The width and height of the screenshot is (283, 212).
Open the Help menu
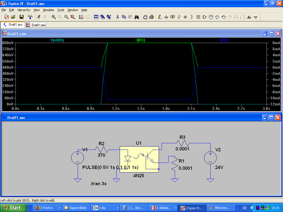pyautogui.click(x=84, y=10)
